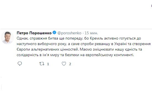The height and width of the screenshot is (102, 152).
Task: Click the retweet count showing 1
Action: tap(48, 64)
